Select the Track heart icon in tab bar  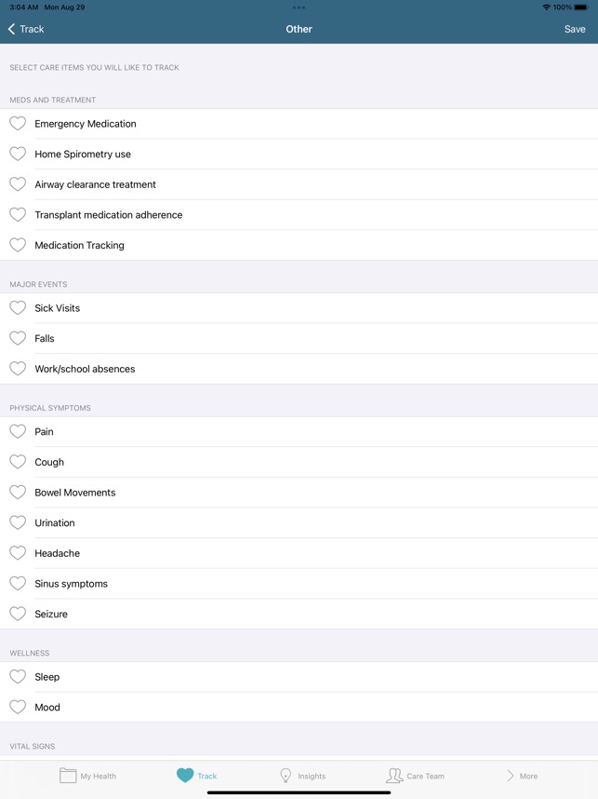[x=184, y=774]
